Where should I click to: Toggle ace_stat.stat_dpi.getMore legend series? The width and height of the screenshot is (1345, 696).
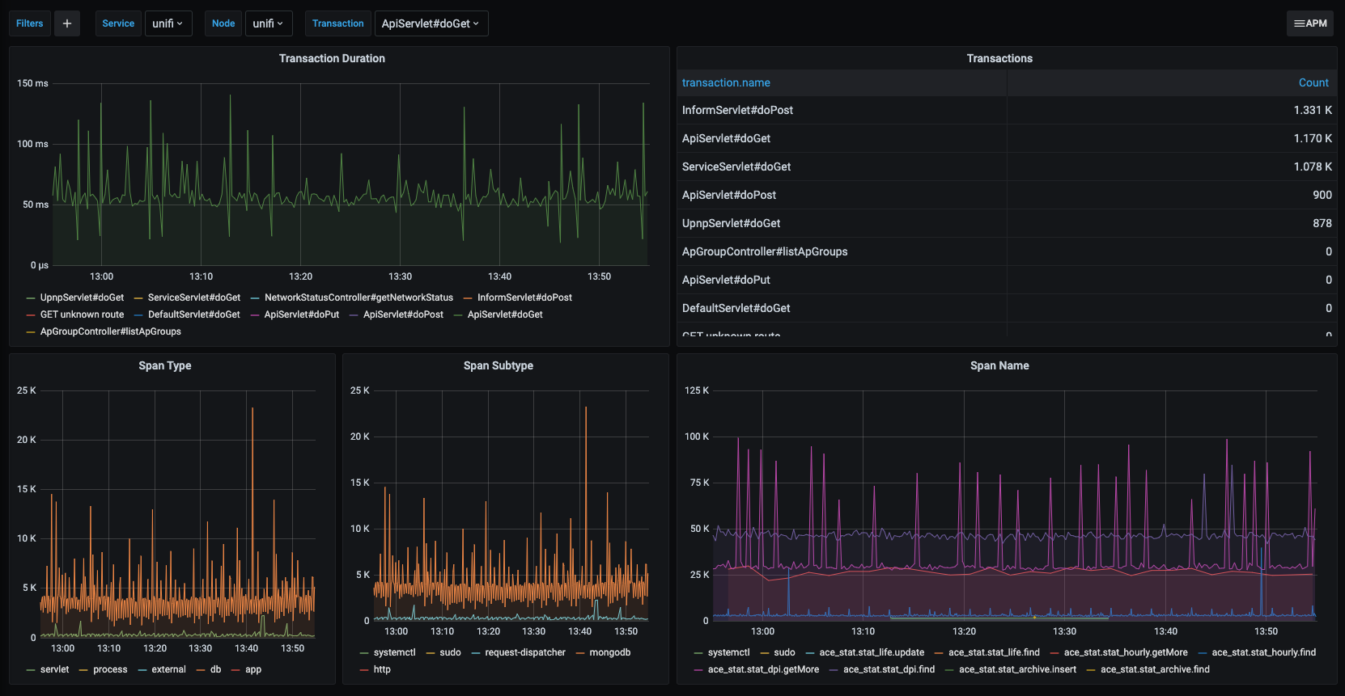coord(763,669)
